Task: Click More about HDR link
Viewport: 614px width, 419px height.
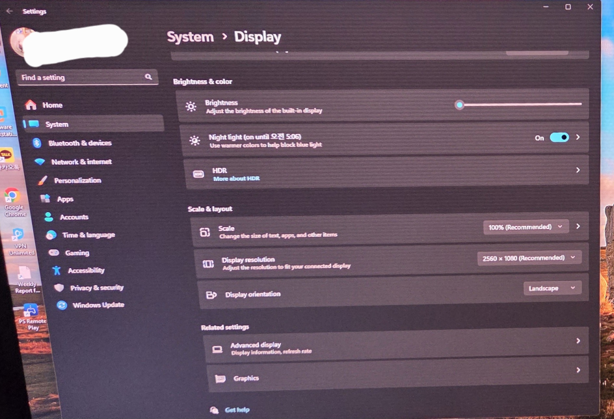Action: [x=237, y=178]
